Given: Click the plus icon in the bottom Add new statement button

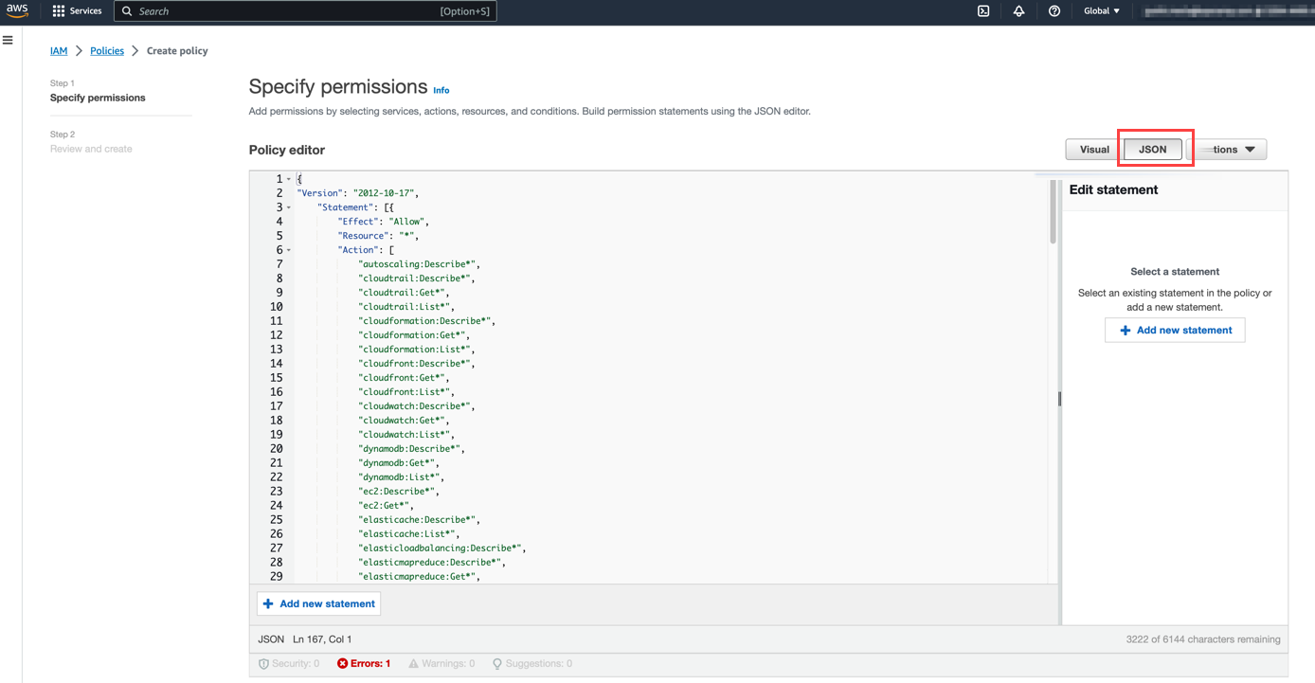Looking at the screenshot, I should 268,603.
